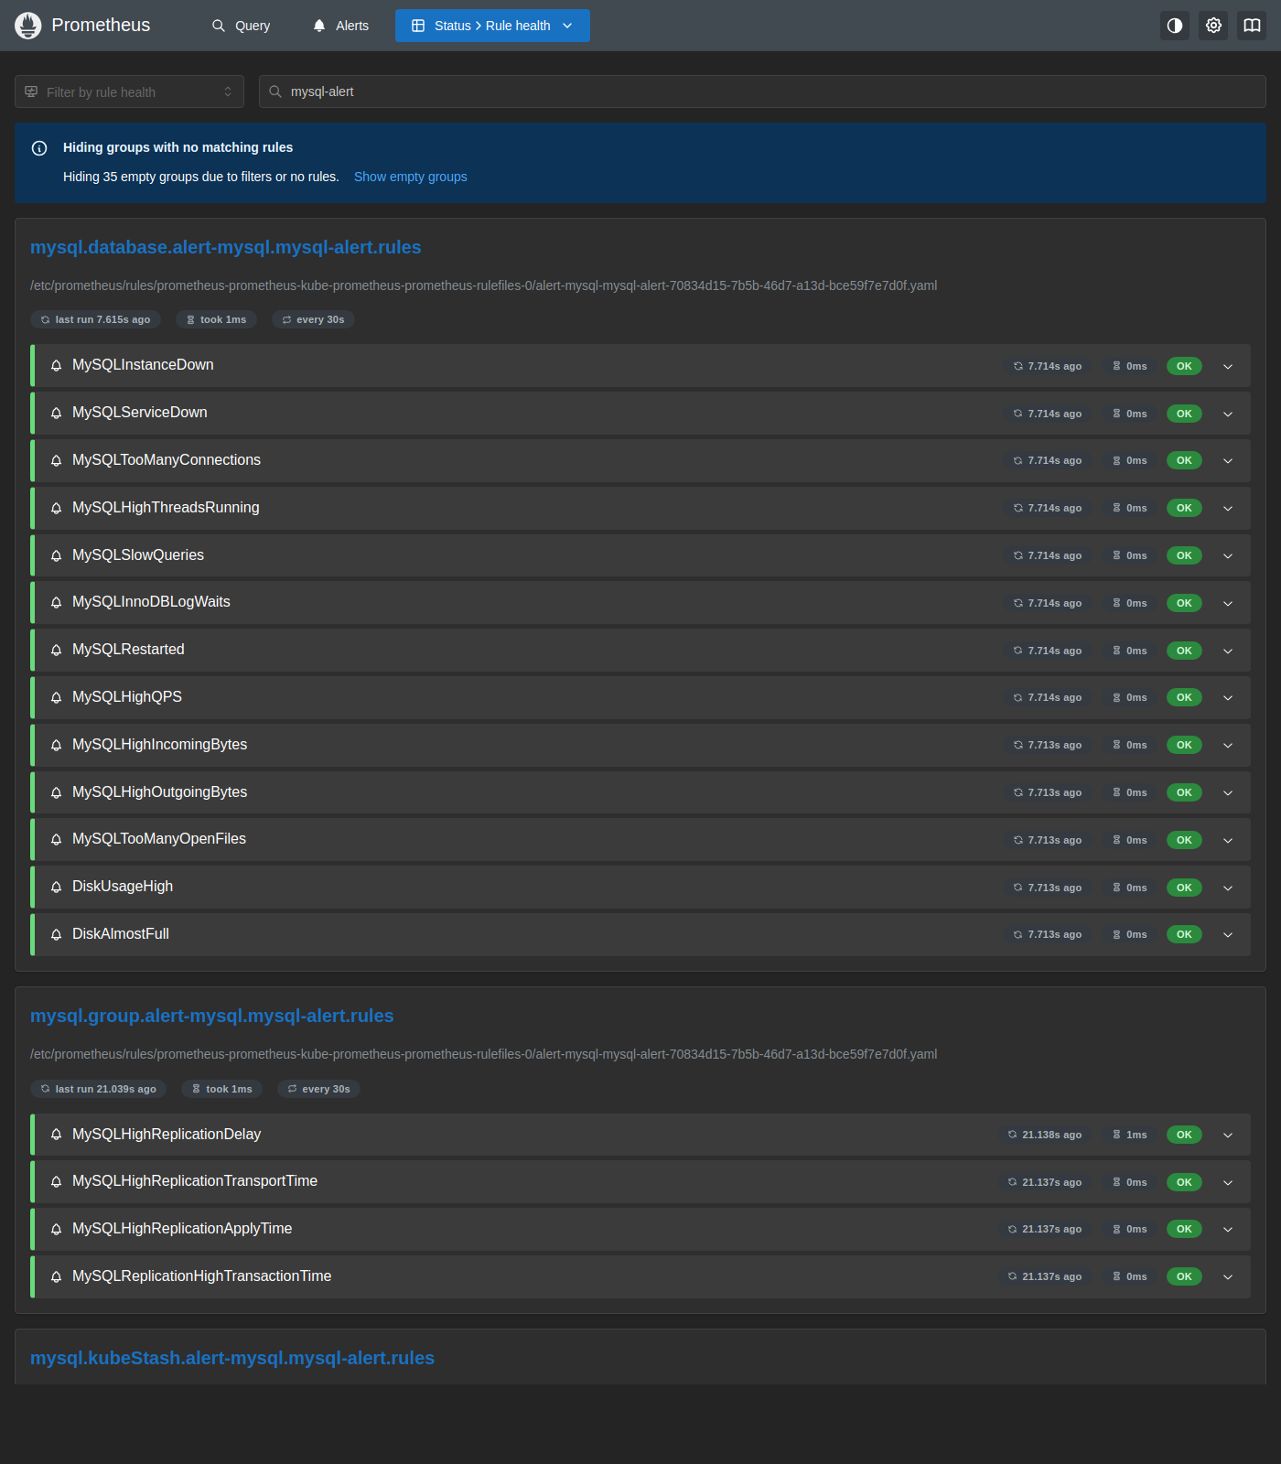Click the bell icon beside MySQLInnoDBLogWaits
The width and height of the screenshot is (1281, 1464).
pos(56,603)
